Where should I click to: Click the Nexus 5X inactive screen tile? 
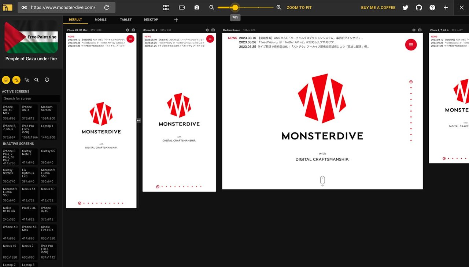[x=29, y=195]
